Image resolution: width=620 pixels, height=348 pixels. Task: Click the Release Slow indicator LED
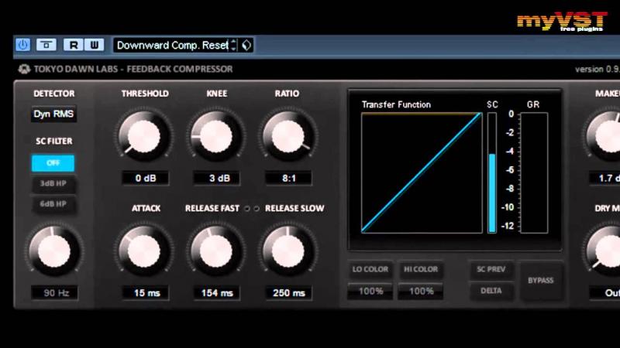click(257, 208)
